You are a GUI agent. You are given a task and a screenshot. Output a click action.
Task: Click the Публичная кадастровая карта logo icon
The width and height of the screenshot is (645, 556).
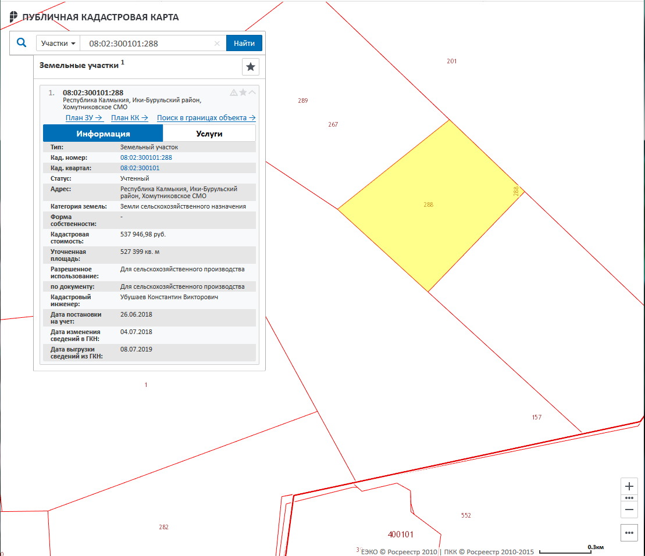[x=13, y=16]
